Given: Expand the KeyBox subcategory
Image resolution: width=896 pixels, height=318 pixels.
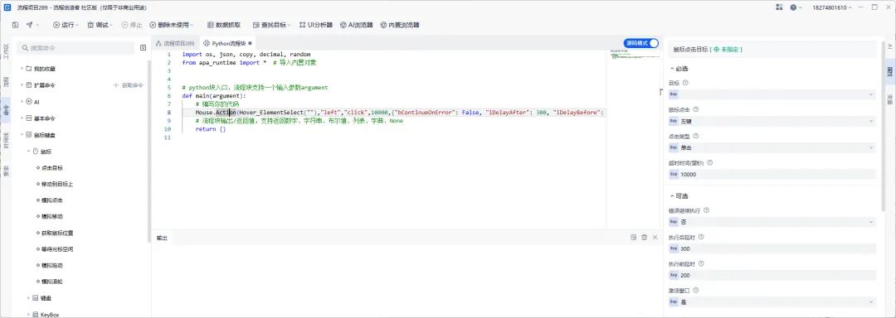Looking at the screenshot, I should (x=28, y=314).
